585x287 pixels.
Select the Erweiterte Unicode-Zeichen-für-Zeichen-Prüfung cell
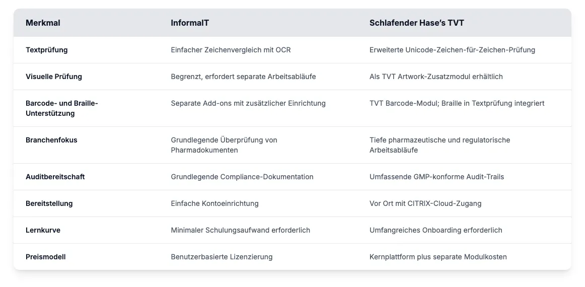452,50
